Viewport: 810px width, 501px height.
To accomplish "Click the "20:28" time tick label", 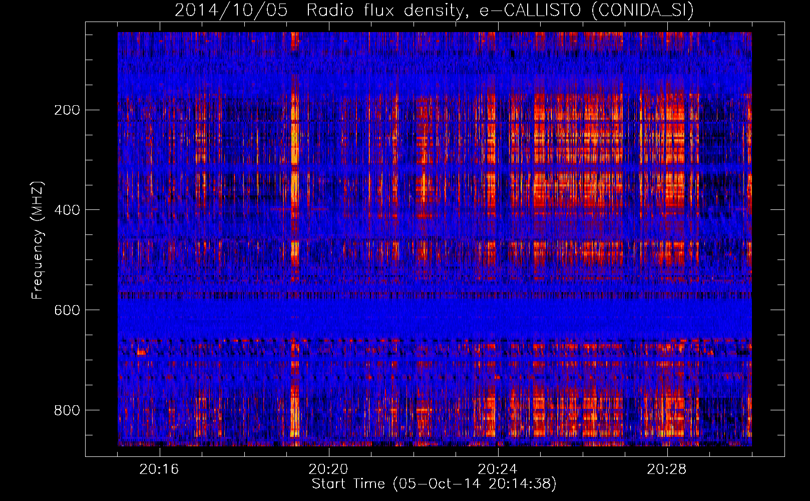I will pos(667,469).
